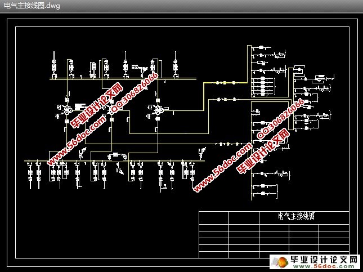Click the empty top-left title block cell
Viewport: 363px width, 272px height.
pos(214,218)
